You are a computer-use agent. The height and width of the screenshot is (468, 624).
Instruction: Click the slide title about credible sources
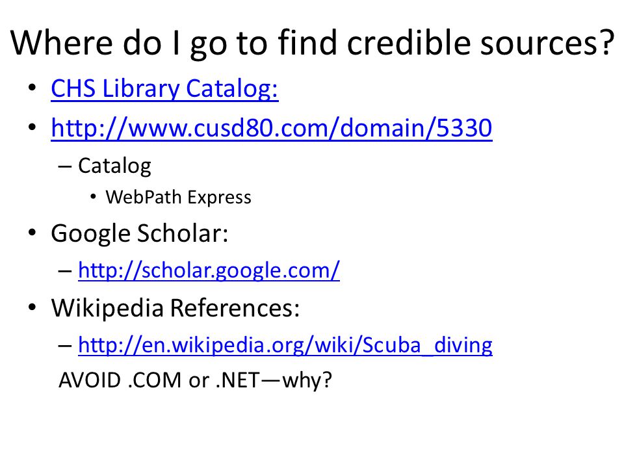[313, 43]
